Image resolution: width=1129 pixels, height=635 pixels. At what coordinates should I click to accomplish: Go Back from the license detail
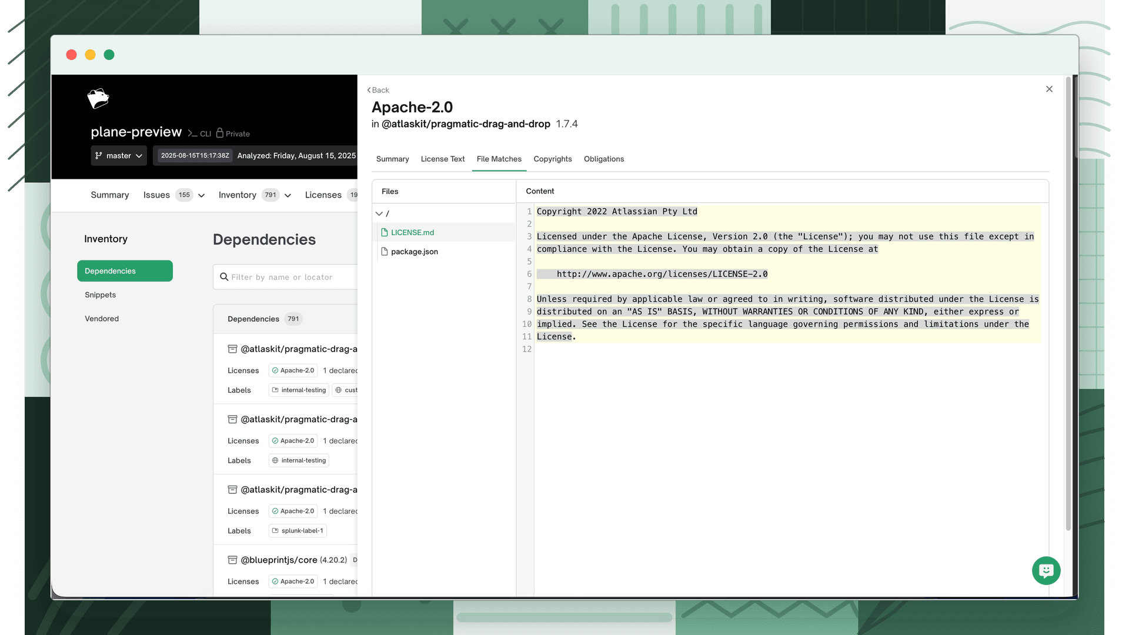[x=378, y=90]
